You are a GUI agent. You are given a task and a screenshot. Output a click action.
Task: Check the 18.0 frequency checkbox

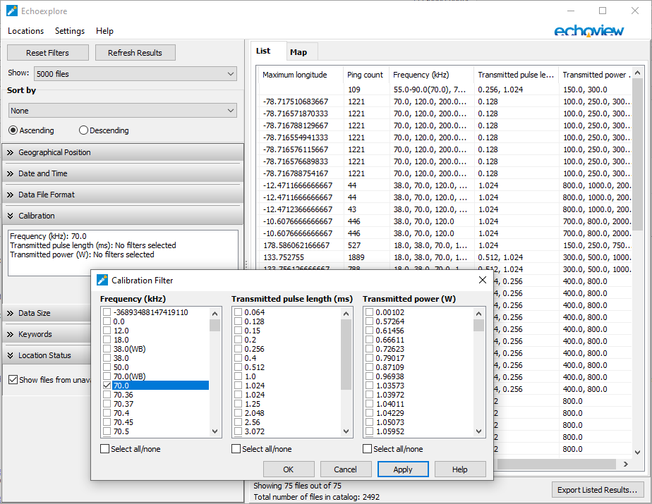point(107,340)
